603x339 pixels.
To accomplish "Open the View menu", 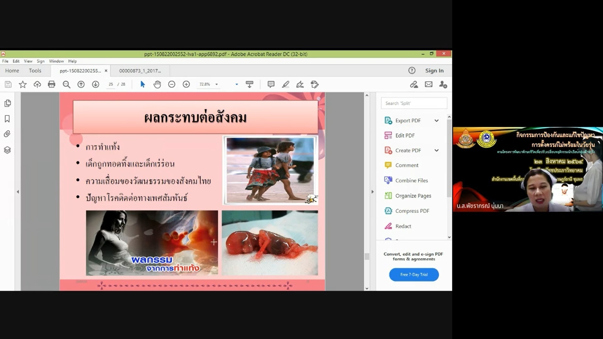I will [x=28, y=61].
